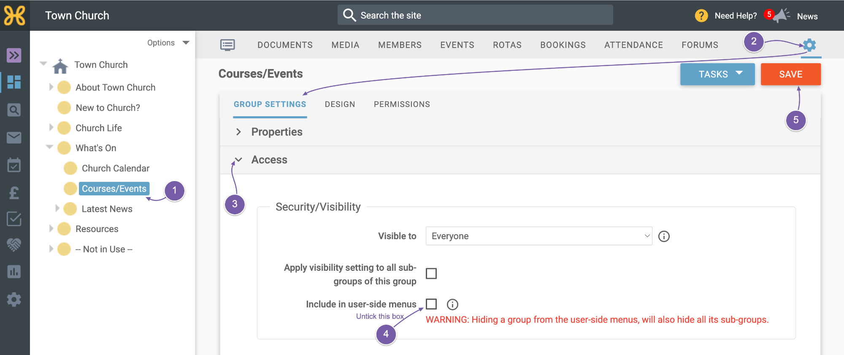Open the Visible to dropdown
Image resolution: width=844 pixels, height=355 pixels.
[539, 236]
